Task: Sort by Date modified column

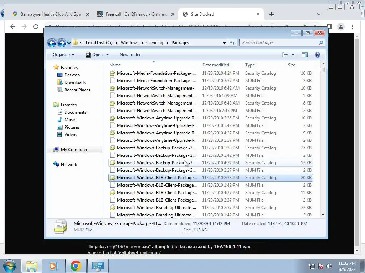Action: (221, 65)
